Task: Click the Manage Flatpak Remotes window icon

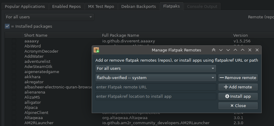Action: tap(97, 50)
